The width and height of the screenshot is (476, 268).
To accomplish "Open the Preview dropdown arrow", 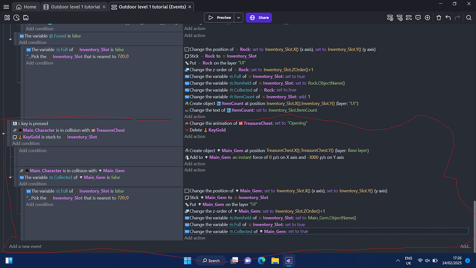I will pos(238,17).
